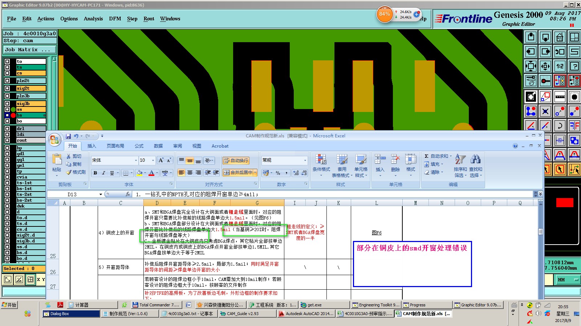Click the zoom out shrink-arrows icon
The width and height of the screenshot is (581, 326).
point(545,66)
